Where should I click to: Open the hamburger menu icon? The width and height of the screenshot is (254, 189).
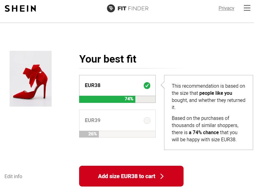coord(247,8)
